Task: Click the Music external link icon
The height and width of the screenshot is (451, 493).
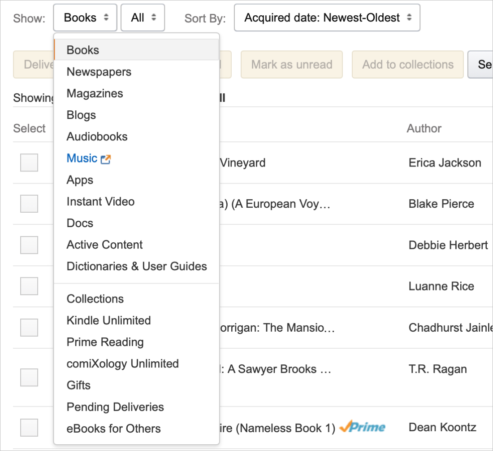Action: (x=106, y=159)
